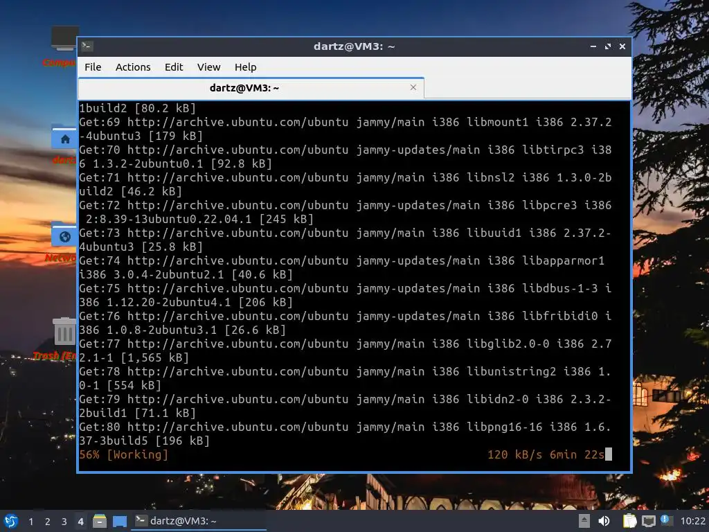
Task: Minimize the terminal window
Action: pos(593,46)
